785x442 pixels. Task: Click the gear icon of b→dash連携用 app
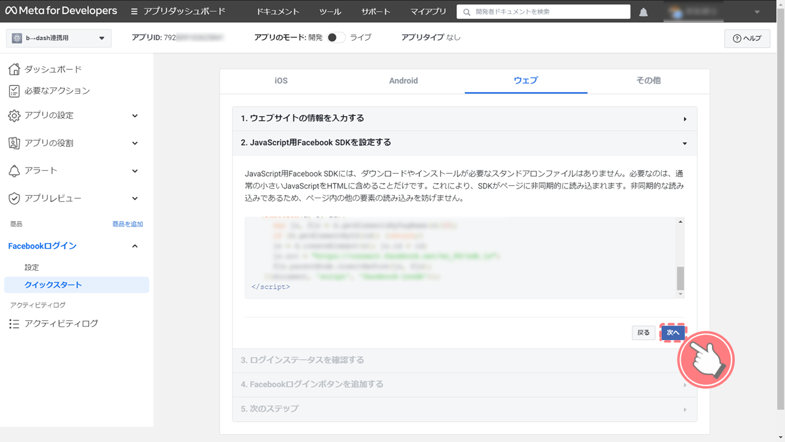17,38
